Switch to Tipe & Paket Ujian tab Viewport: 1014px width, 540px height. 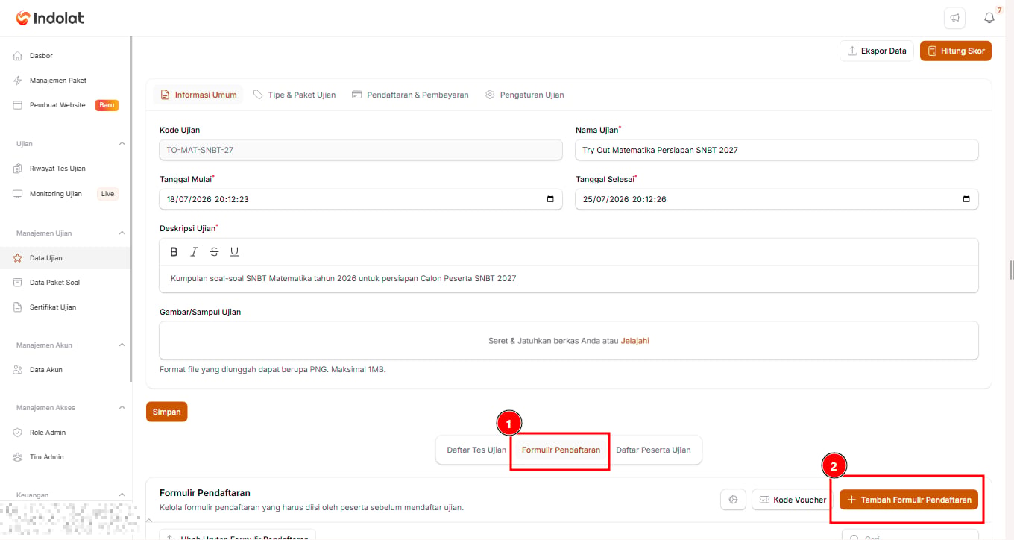[295, 95]
